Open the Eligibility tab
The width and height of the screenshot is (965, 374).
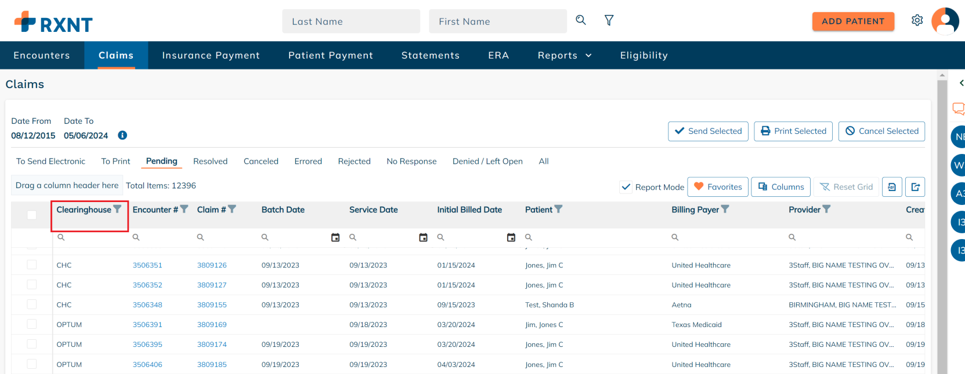pyautogui.click(x=644, y=56)
